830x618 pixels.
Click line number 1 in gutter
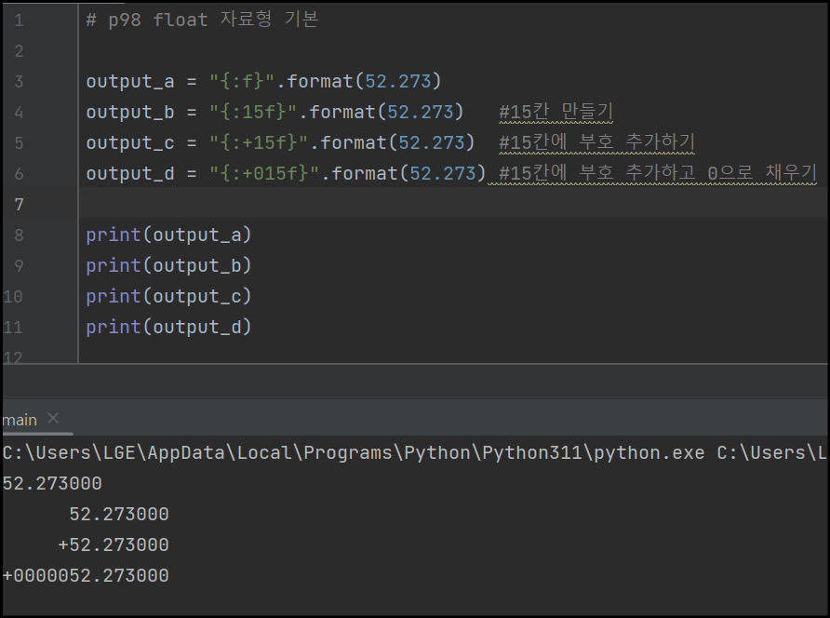click(19, 20)
